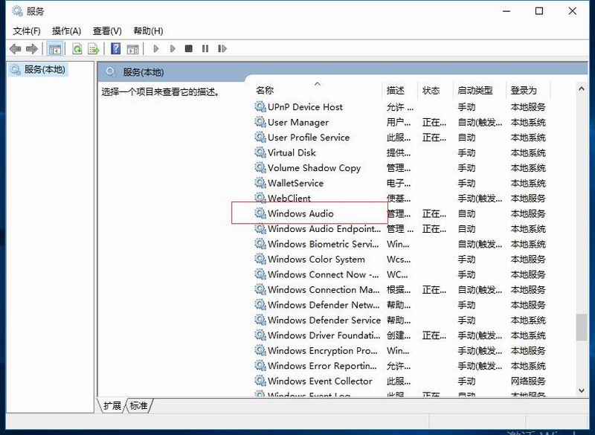The image size is (595, 435).
Task: Click 网络服务 in the Windows Event Collector row
Action: point(528,381)
